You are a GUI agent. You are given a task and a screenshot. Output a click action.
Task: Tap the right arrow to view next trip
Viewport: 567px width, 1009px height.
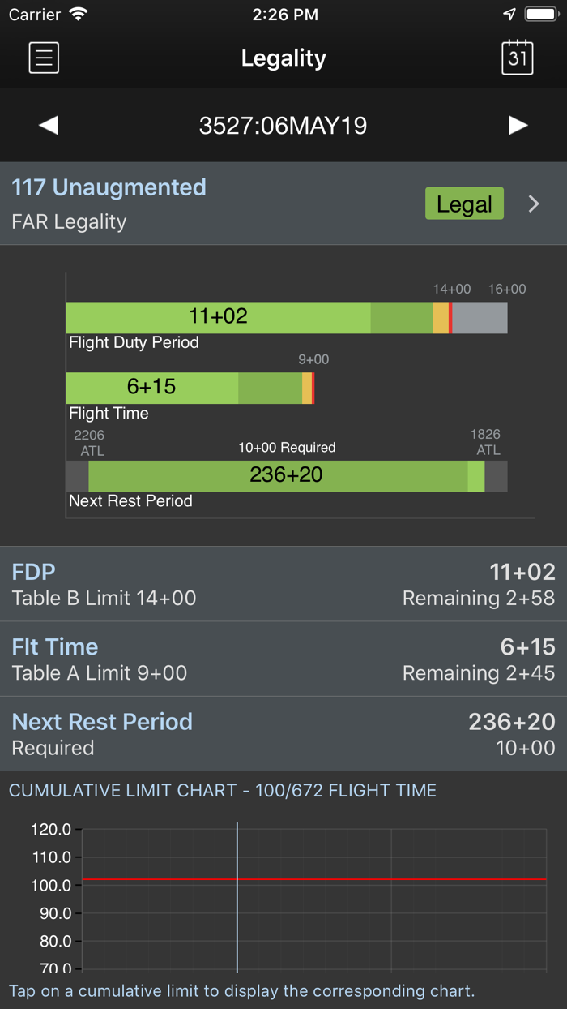[518, 125]
